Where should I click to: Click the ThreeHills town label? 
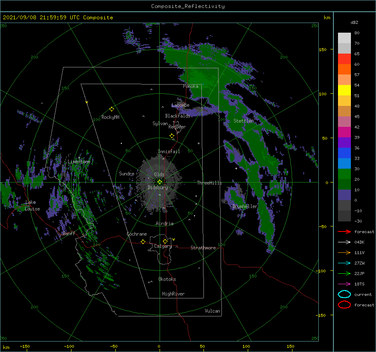(x=209, y=183)
